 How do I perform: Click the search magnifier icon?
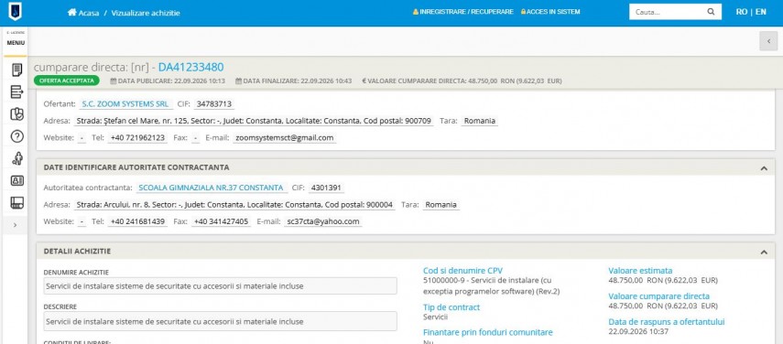pyautogui.click(x=711, y=12)
